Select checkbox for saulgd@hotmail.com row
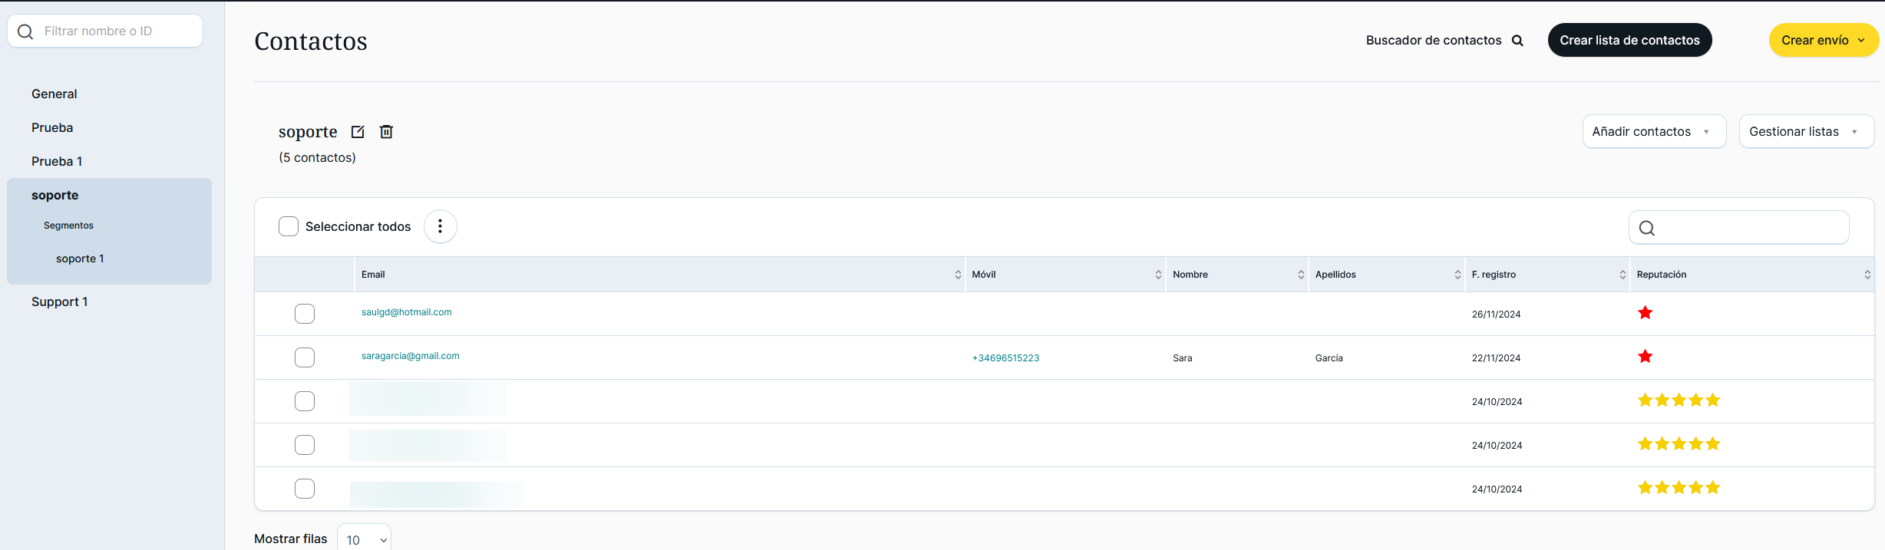 click(x=305, y=314)
